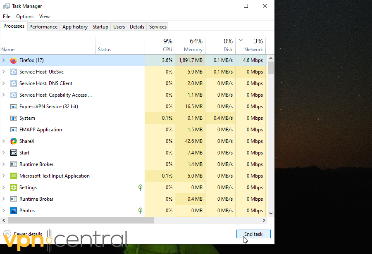Sort by Network usage column header
The height and width of the screenshot is (254, 372).
click(250, 46)
